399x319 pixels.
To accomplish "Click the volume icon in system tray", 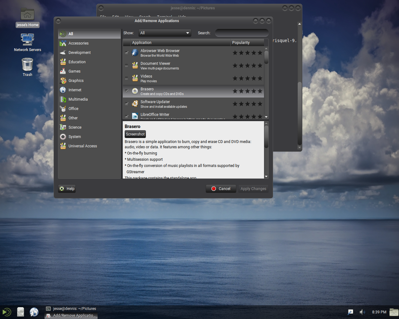I will point(362,312).
